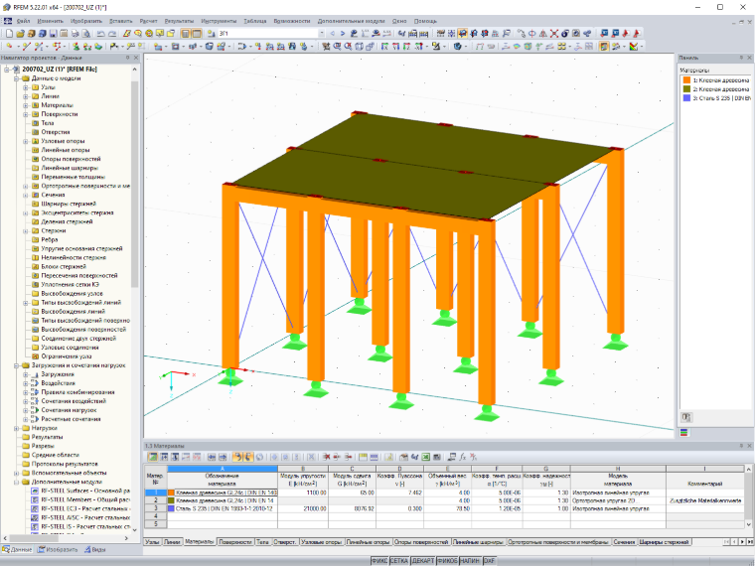Click the Print icon in toolbar
This screenshot has height=566, width=755.
tap(75, 33)
